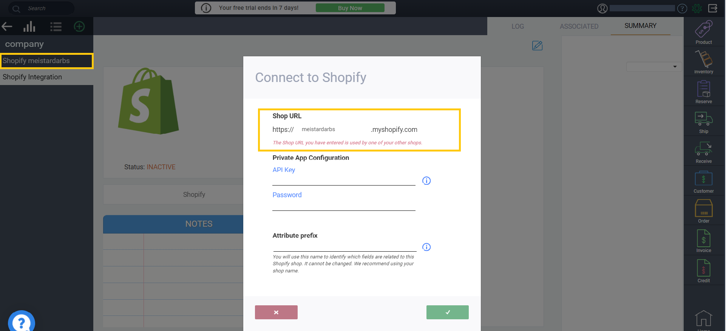Click the Shop URL error message
This screenshot has width=726, height=331.
(x=348, y=143)
